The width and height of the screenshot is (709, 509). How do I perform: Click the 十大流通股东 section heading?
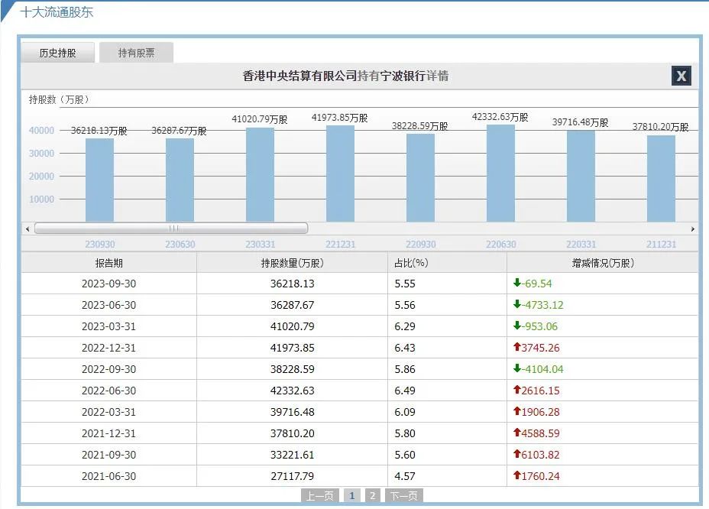[x=57, y=11]
